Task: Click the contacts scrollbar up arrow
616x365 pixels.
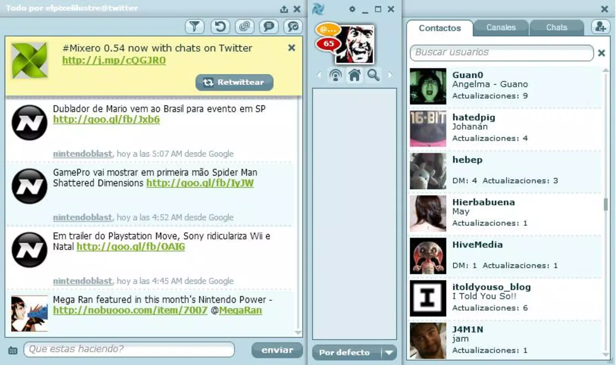Action: click(606, 70)
